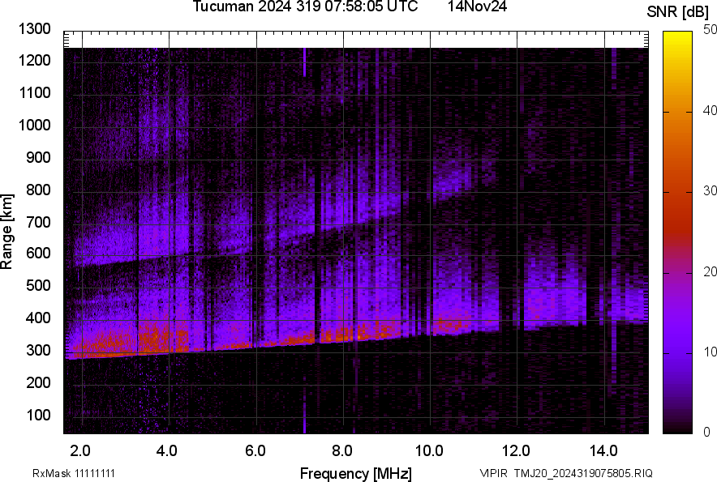Click the colorbar value '20'
The height and width of the screenshot is (482, 717).
coord(711,271)
